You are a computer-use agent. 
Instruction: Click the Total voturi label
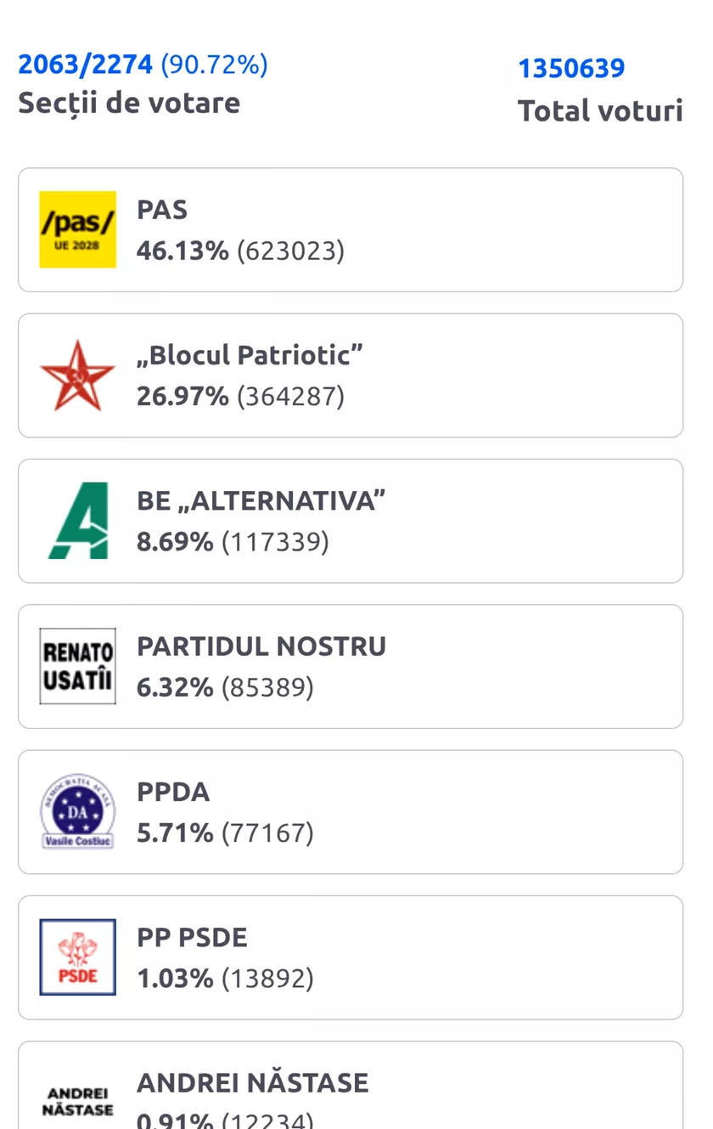[600, 110]
